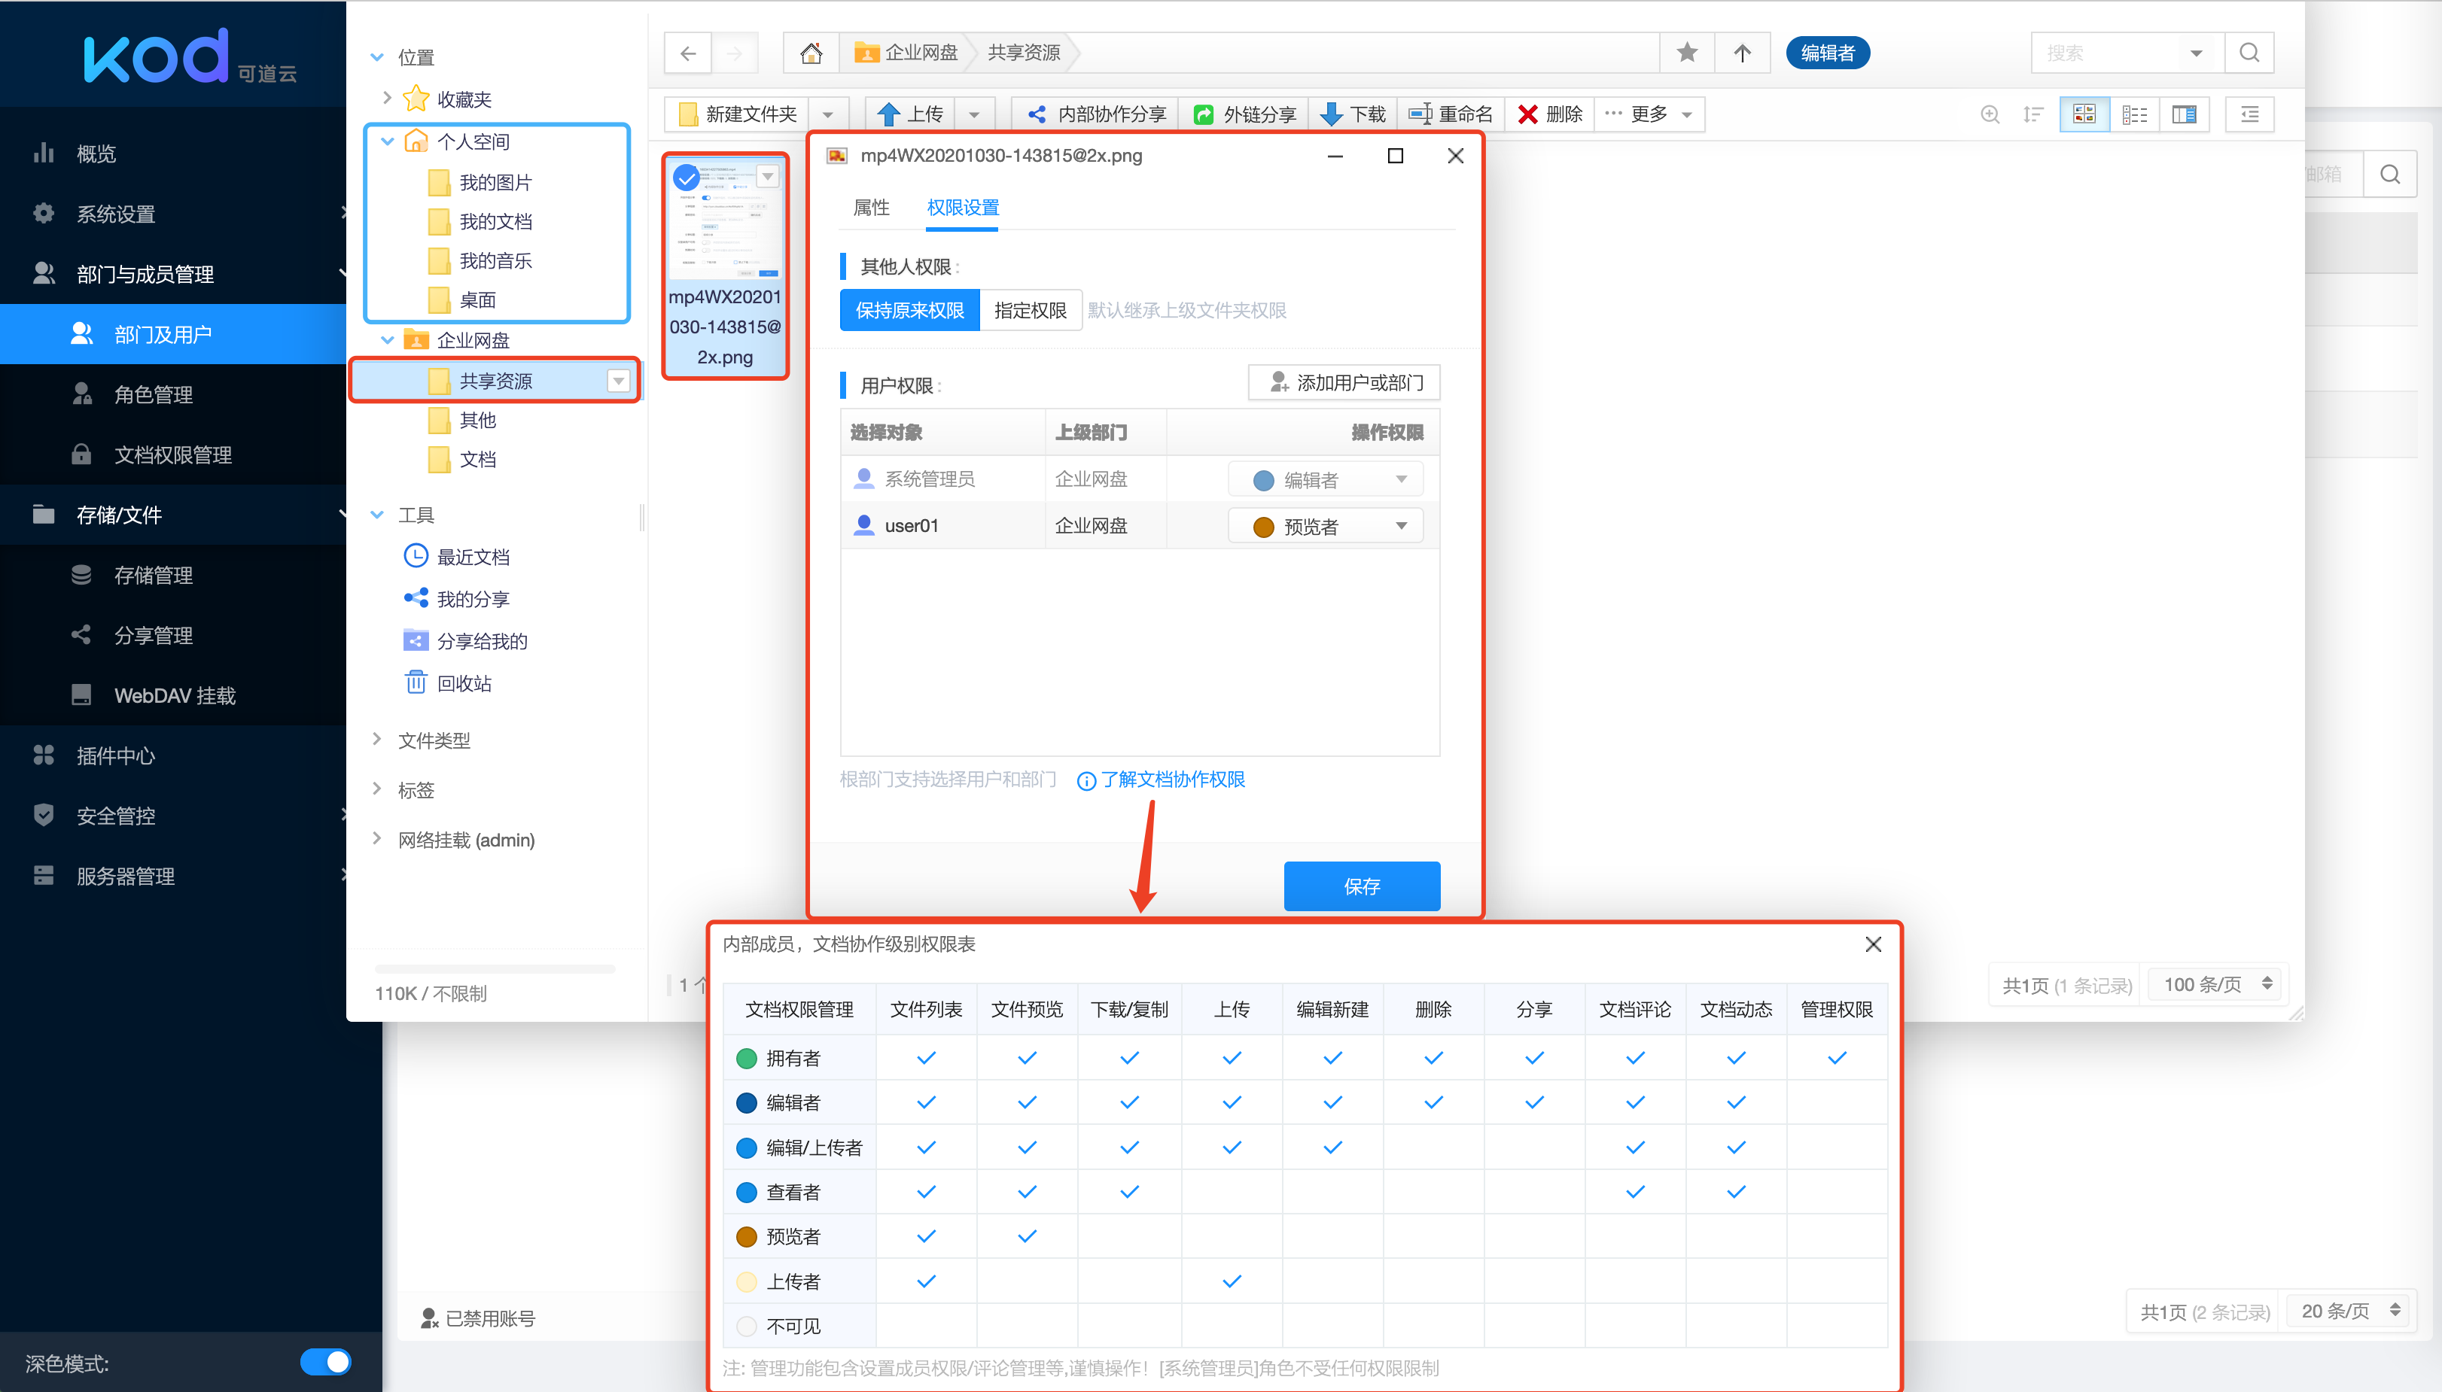
Task: Click the star favorite icon
Action: coord(1687,53)
